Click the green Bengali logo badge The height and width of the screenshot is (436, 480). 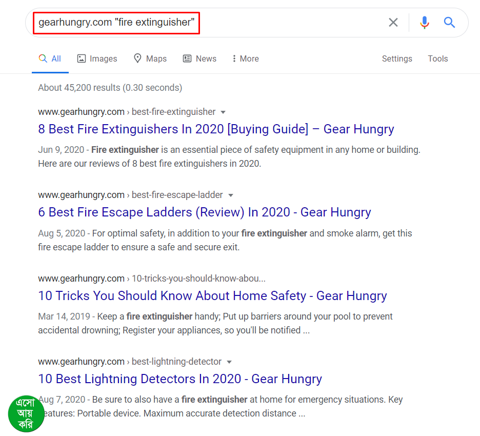[x=26, y=413]
